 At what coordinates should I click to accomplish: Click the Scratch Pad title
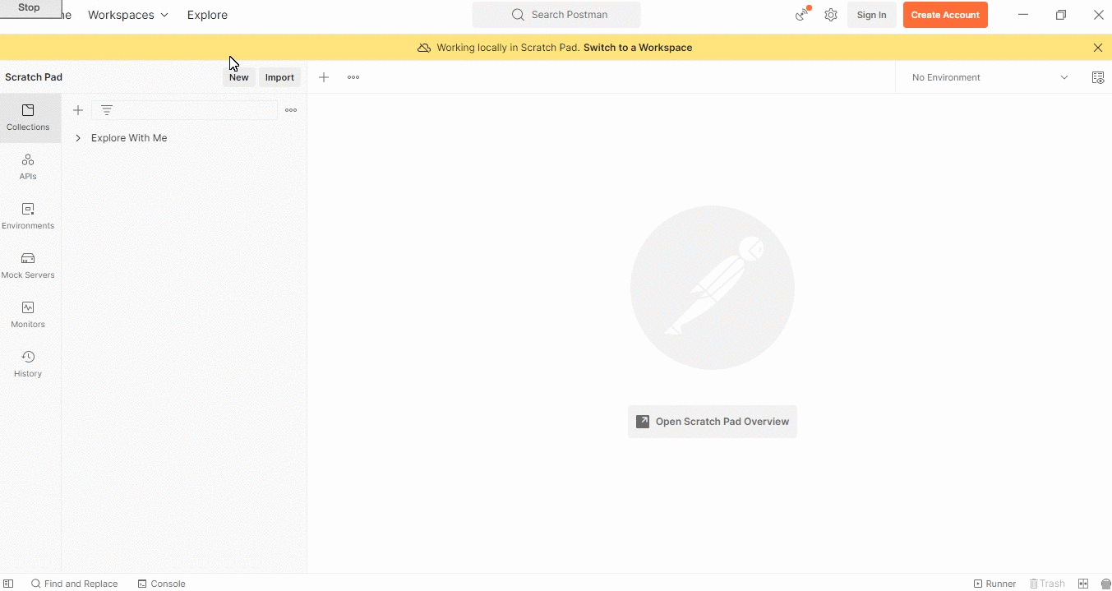[34, 77]
